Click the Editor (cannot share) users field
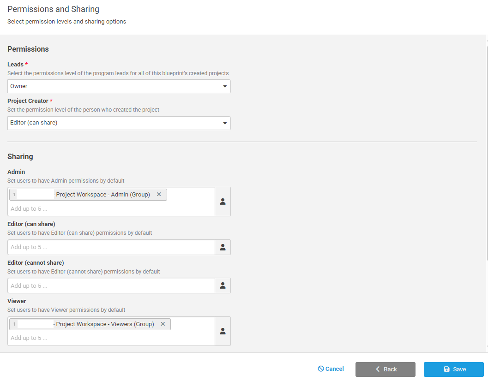 click(111, 286)
